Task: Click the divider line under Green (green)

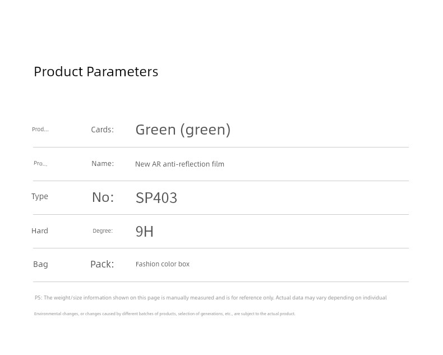Action: tap(221, 147)
